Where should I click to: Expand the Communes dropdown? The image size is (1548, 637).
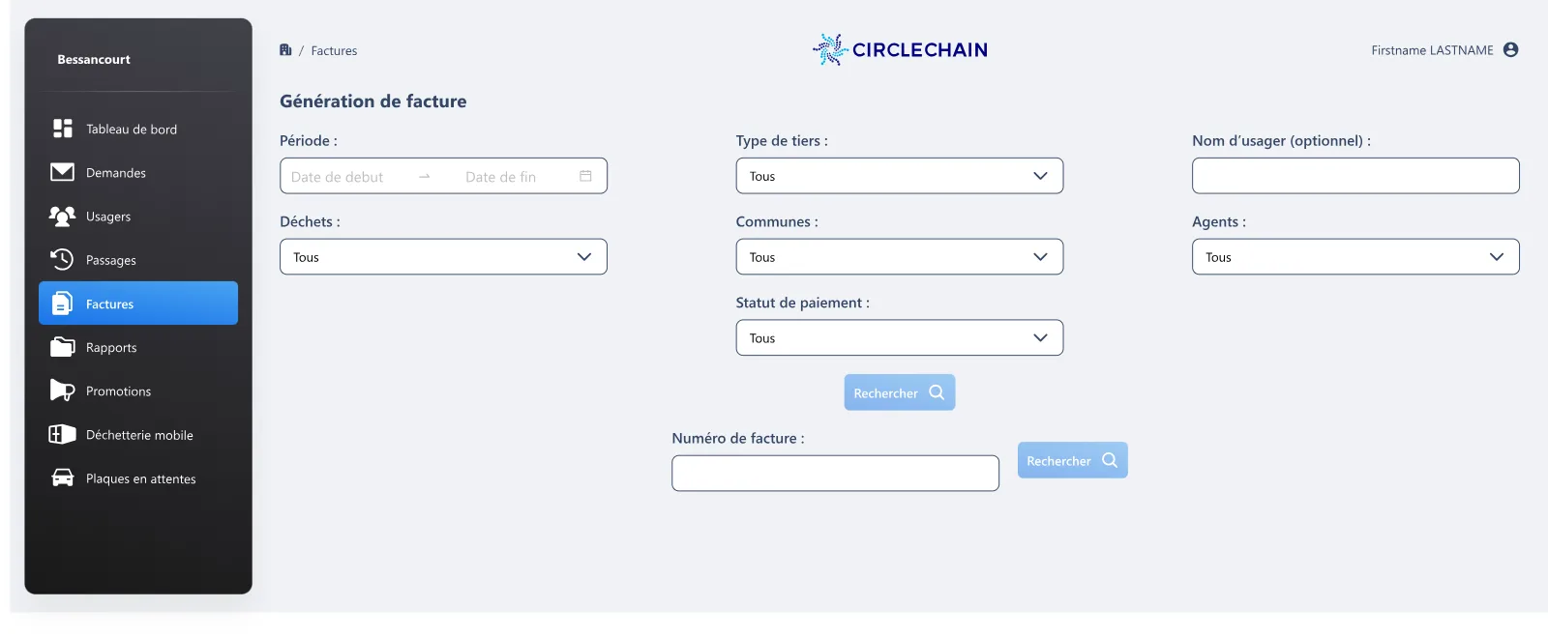pyautogui.click(x=899, y=257)
